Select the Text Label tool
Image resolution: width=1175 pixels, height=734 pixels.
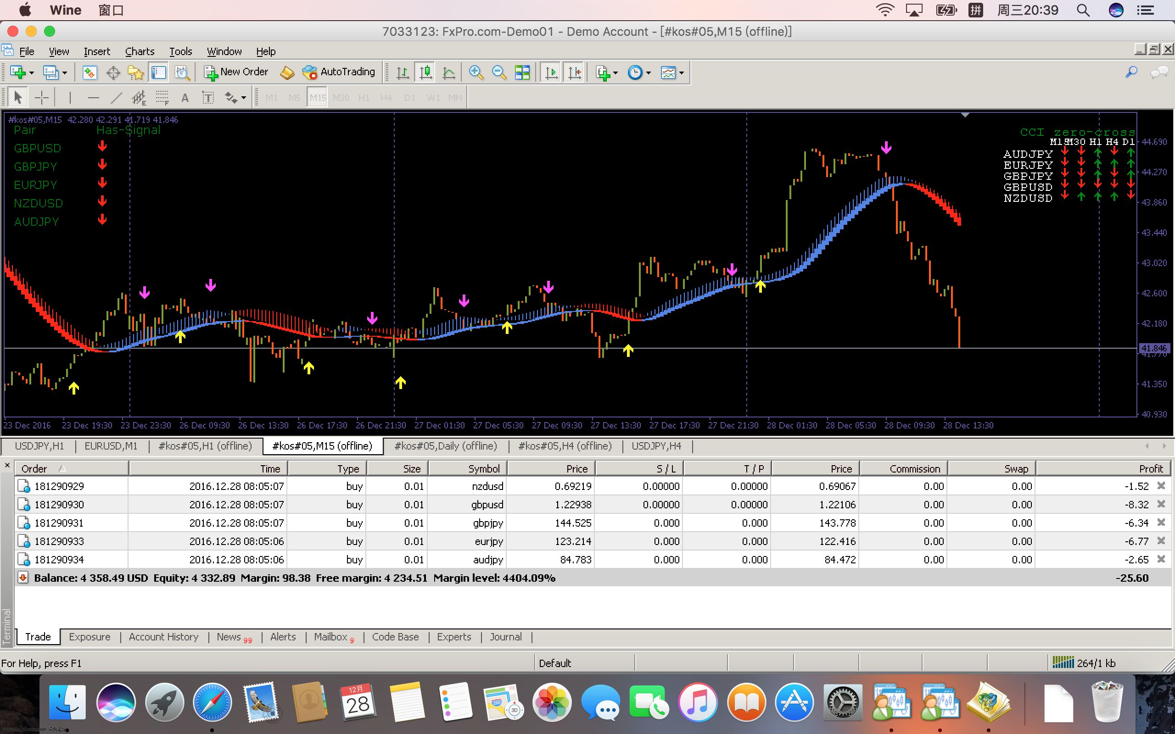click(x=208, y=98)
